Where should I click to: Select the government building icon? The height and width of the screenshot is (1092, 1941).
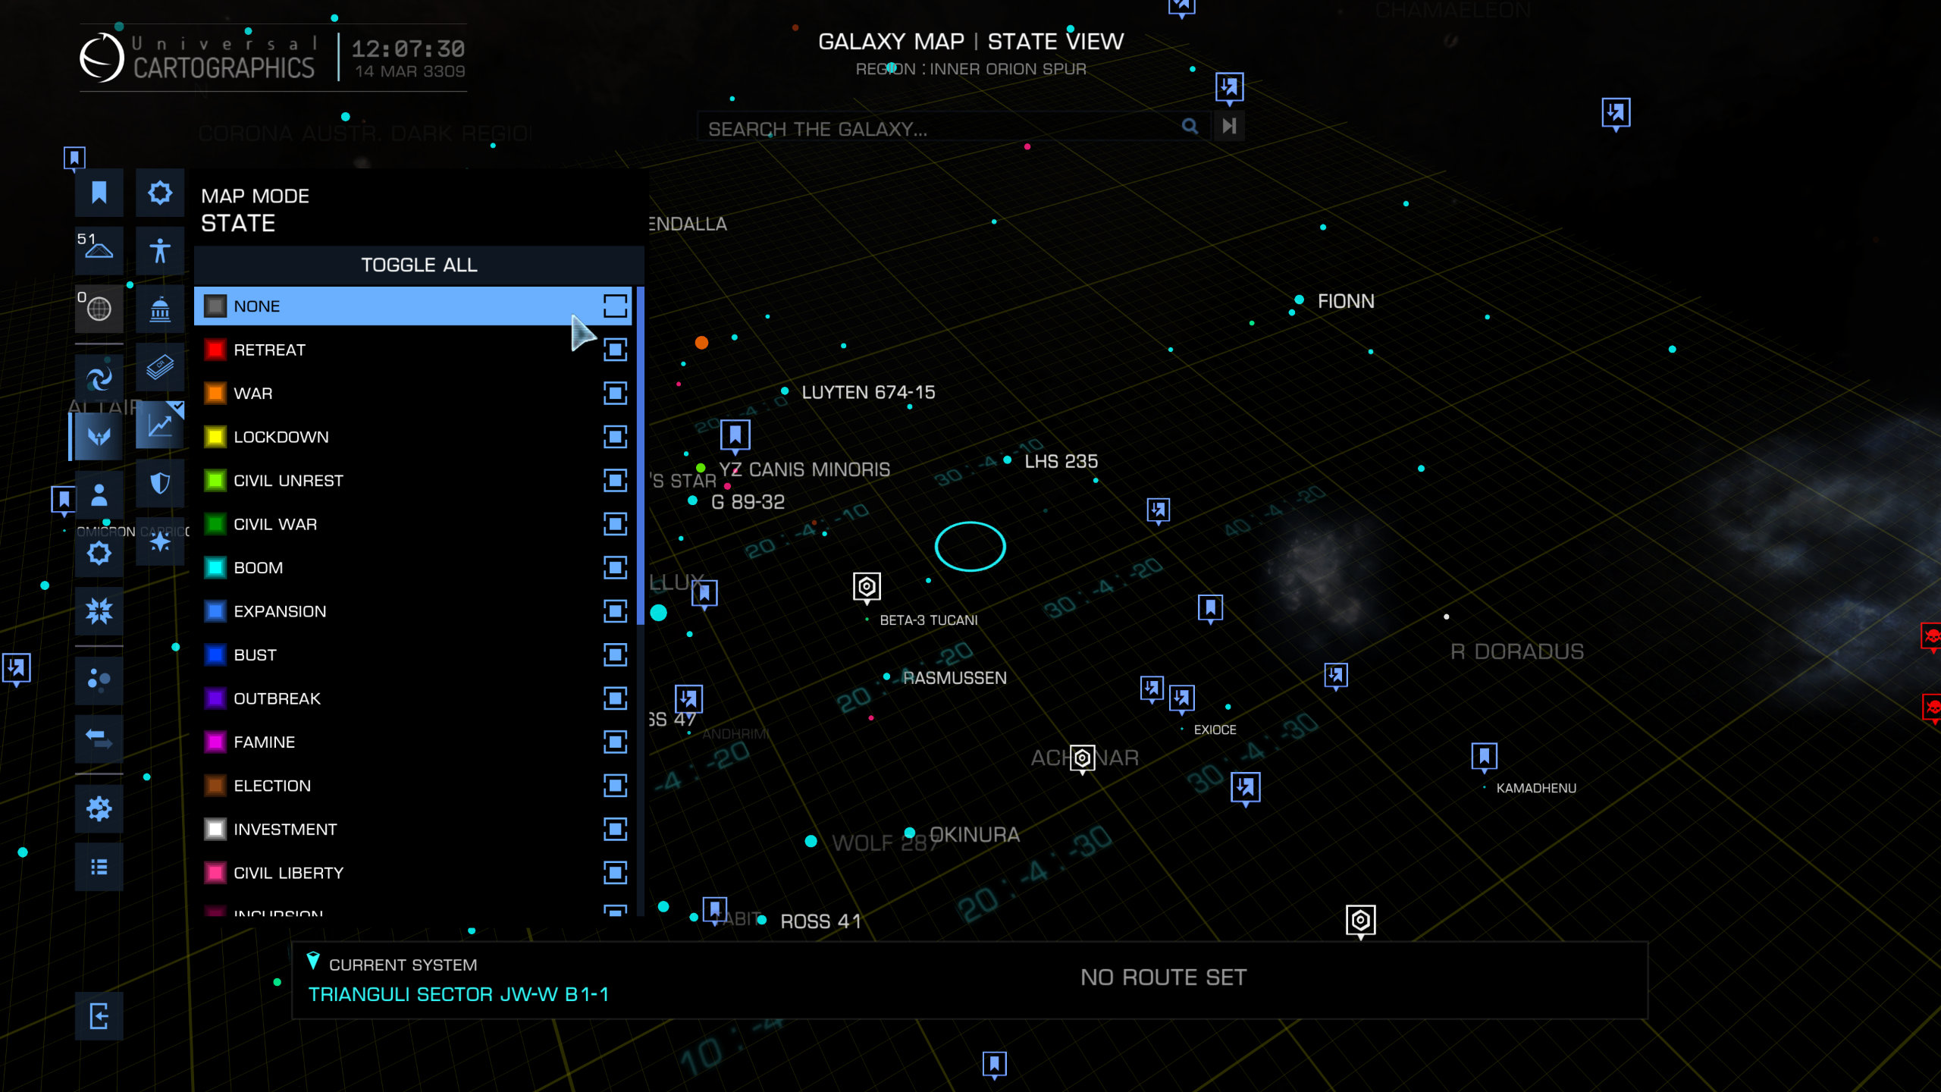click(160, 309)
